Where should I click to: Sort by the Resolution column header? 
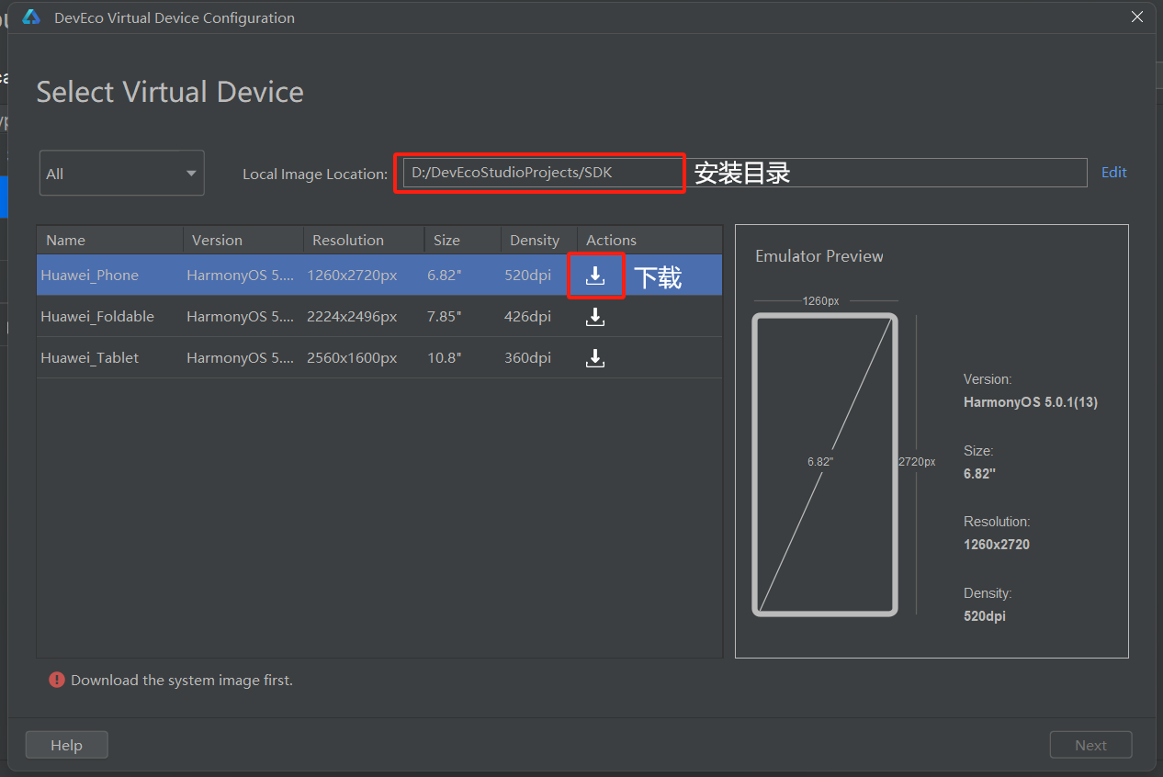363,240
